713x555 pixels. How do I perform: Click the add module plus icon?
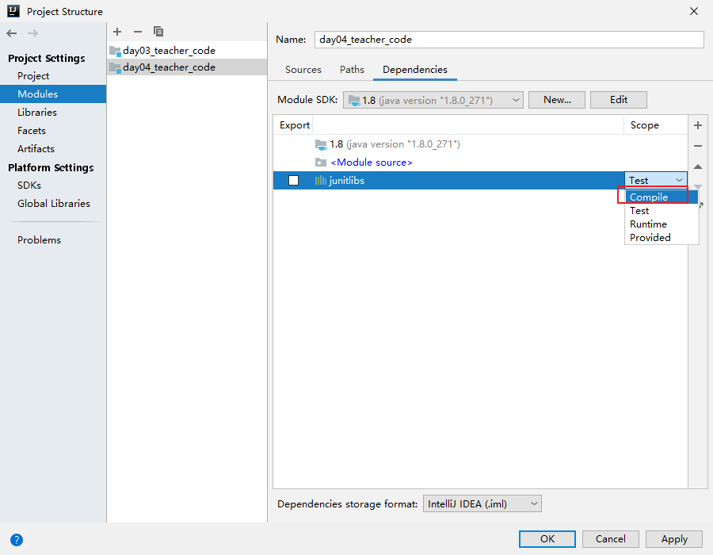tap(117, 32)
